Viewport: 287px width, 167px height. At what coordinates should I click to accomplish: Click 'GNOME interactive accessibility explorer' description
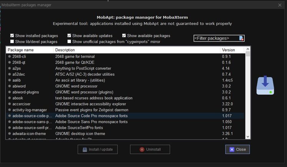tap(91, 104)
